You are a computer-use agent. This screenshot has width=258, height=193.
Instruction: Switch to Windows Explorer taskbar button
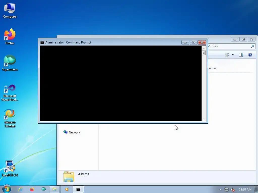click(x=54, y=189)
